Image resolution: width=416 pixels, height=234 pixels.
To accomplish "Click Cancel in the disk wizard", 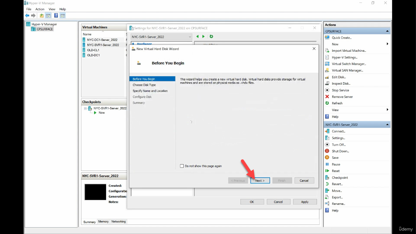I will point(304,180).
